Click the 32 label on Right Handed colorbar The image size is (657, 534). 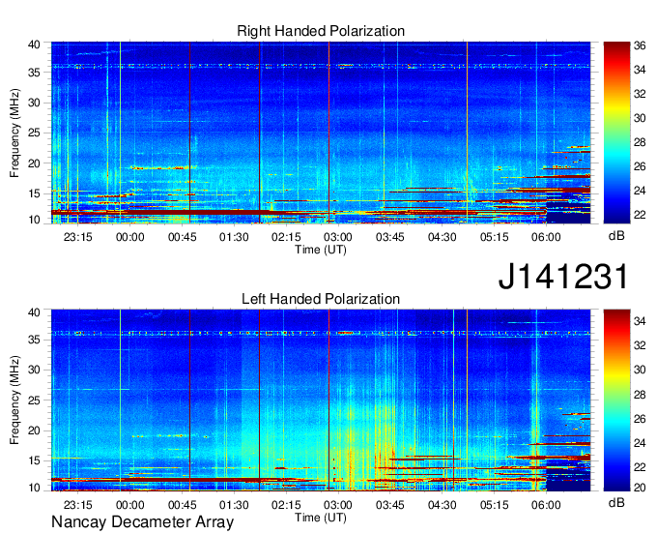pyautogui.click(x=640, y=94)
